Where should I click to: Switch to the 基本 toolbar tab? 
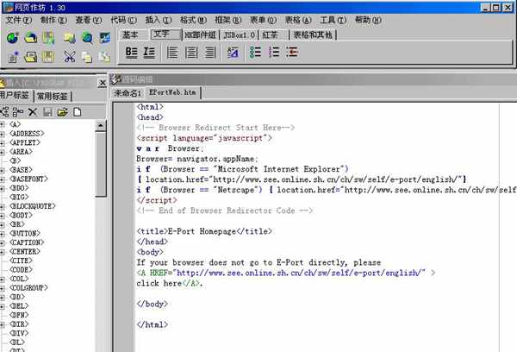coord(131,35)
